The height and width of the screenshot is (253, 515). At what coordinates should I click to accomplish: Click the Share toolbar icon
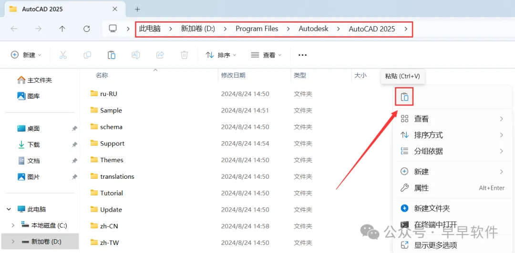[160, 55]
